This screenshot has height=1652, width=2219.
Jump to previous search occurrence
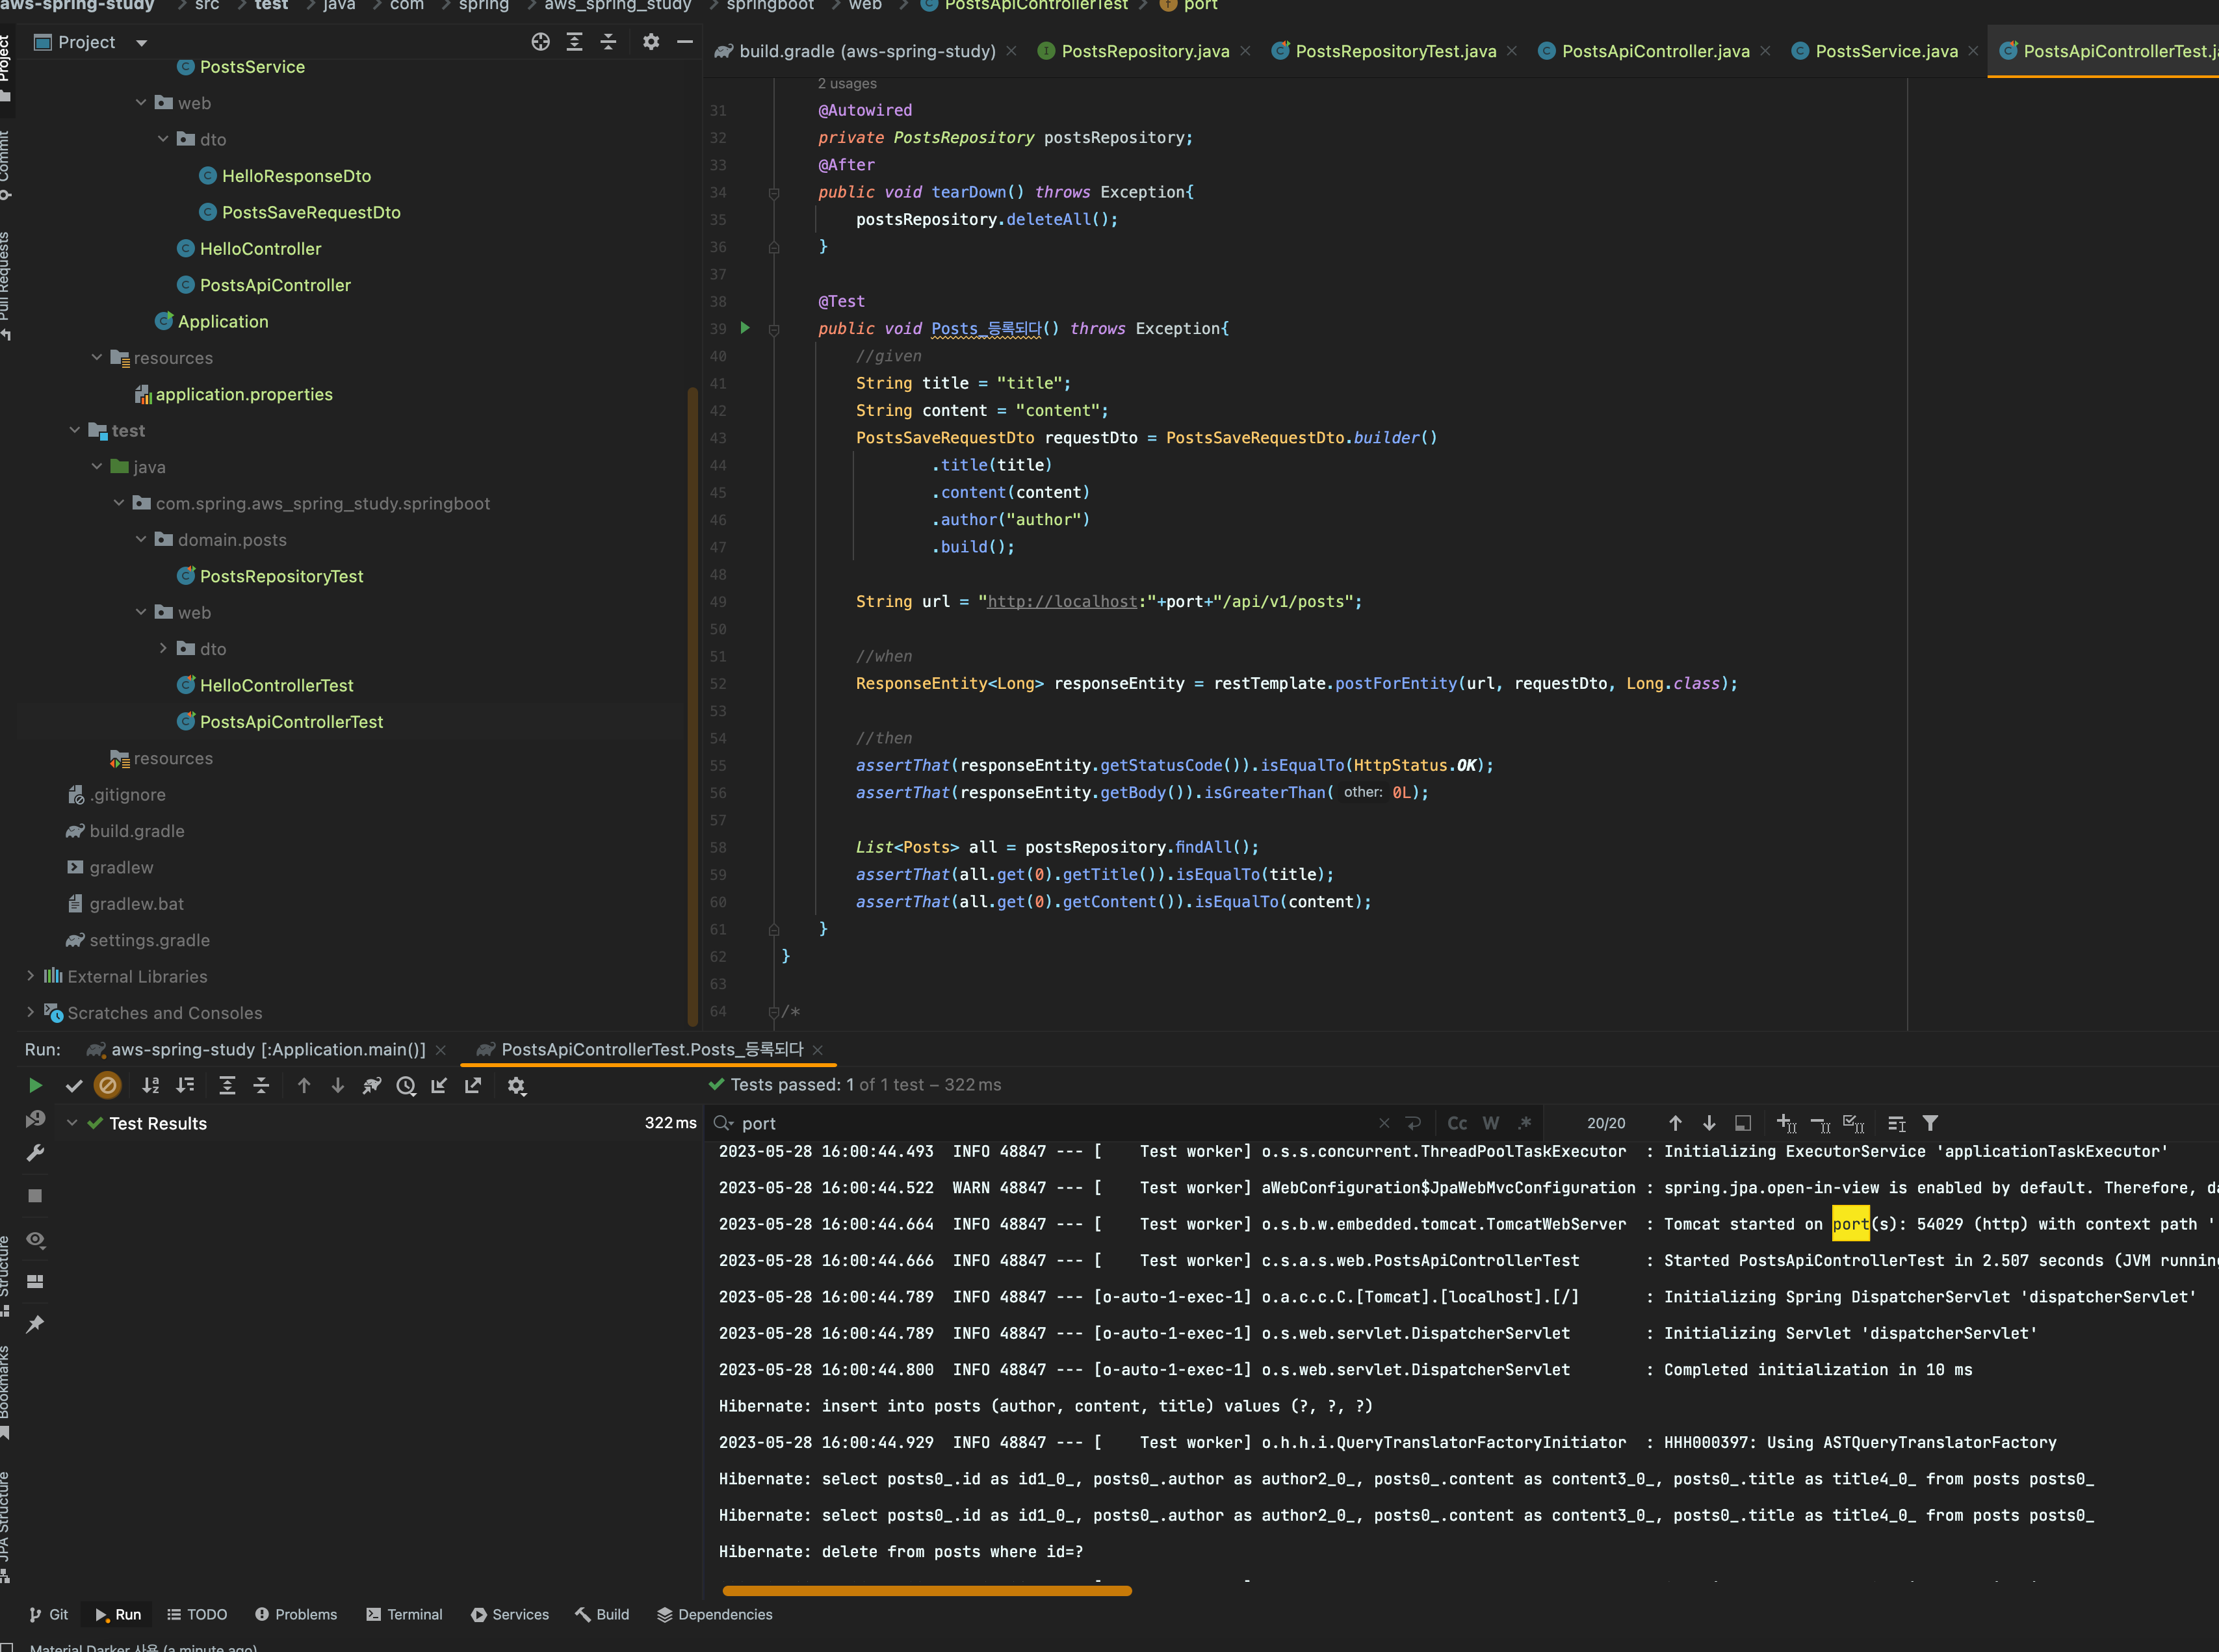[1675, 1123]
